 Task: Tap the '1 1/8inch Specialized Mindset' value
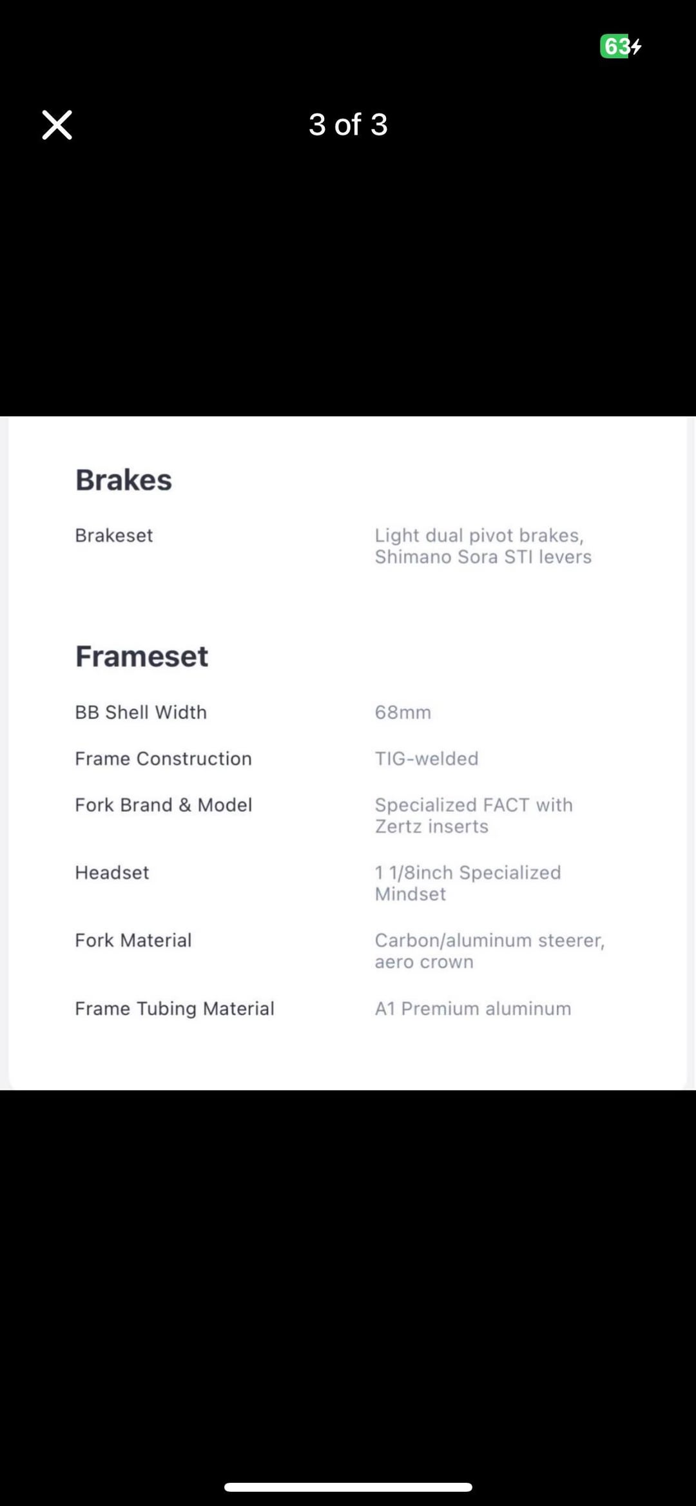coord(468,883)
